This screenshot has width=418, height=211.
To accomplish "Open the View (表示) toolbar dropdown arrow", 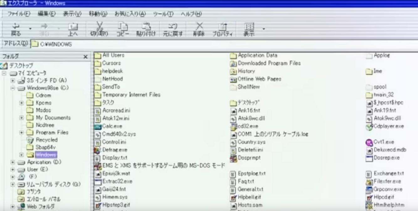I will pos(264,29).
